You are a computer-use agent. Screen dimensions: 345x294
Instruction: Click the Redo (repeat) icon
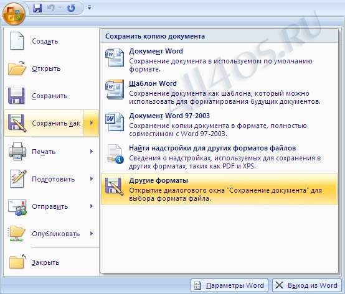(71, 8)
